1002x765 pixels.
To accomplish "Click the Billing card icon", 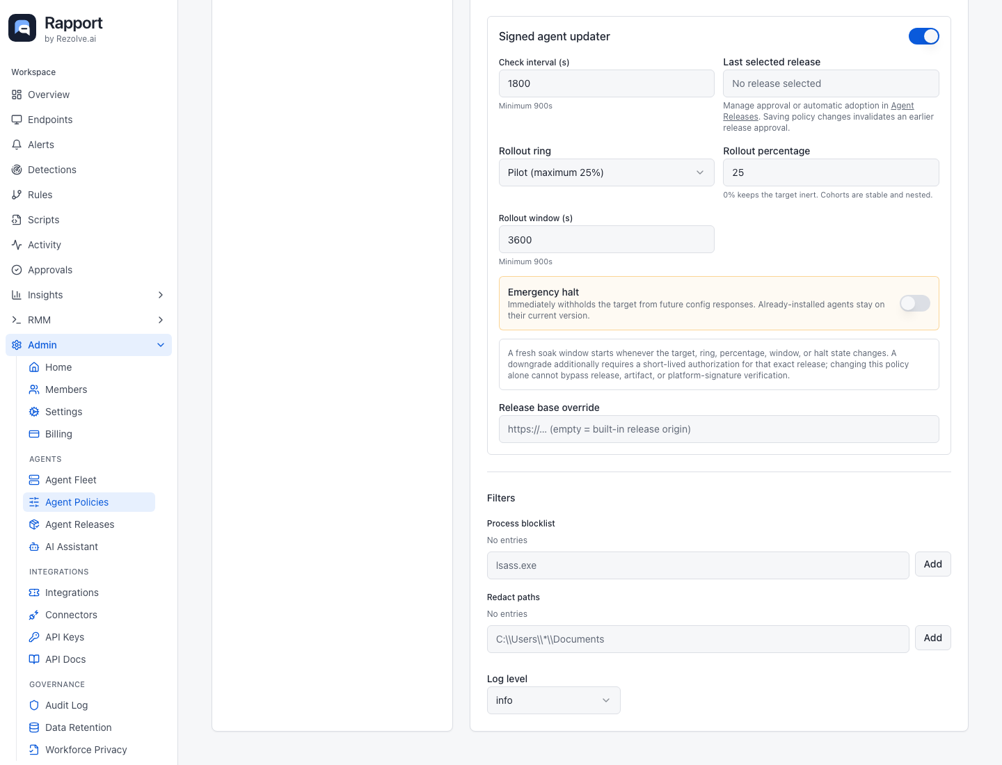I will pos(34,434).
